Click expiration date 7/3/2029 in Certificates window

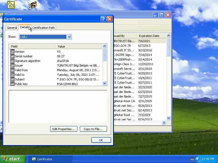(144, 115)
